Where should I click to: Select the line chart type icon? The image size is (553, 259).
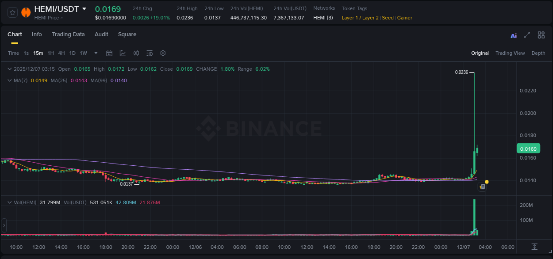(122, 53)
